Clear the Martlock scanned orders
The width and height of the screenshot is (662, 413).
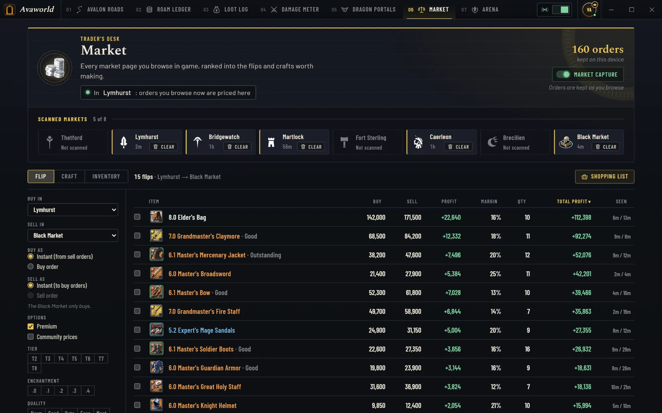[311, 147]
